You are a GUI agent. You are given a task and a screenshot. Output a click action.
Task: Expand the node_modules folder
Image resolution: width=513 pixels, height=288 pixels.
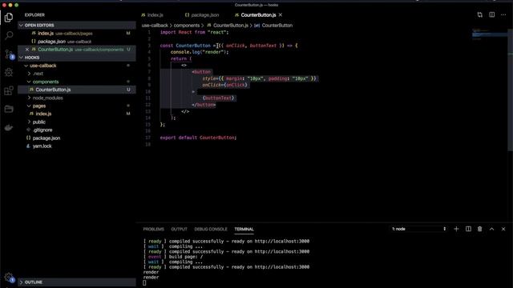(x=77, y=98)
